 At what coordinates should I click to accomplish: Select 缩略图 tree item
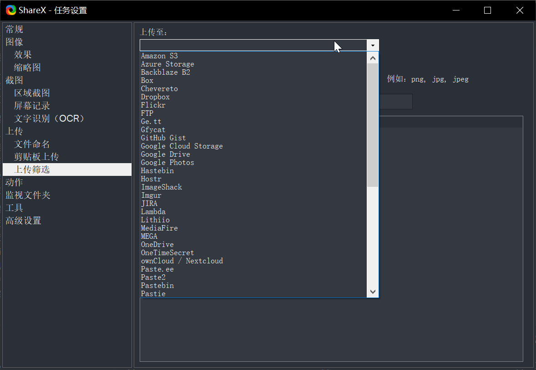[x=27, y=67]
